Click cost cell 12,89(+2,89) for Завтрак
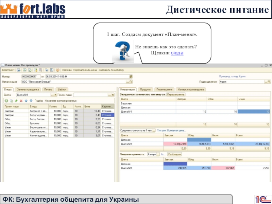Image resolution: width=272 pixels, height=204 pixels. (175, 144)
